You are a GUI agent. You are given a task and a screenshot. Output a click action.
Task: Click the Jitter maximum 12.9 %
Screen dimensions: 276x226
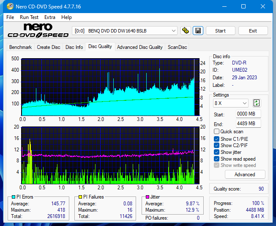[193, 210]
